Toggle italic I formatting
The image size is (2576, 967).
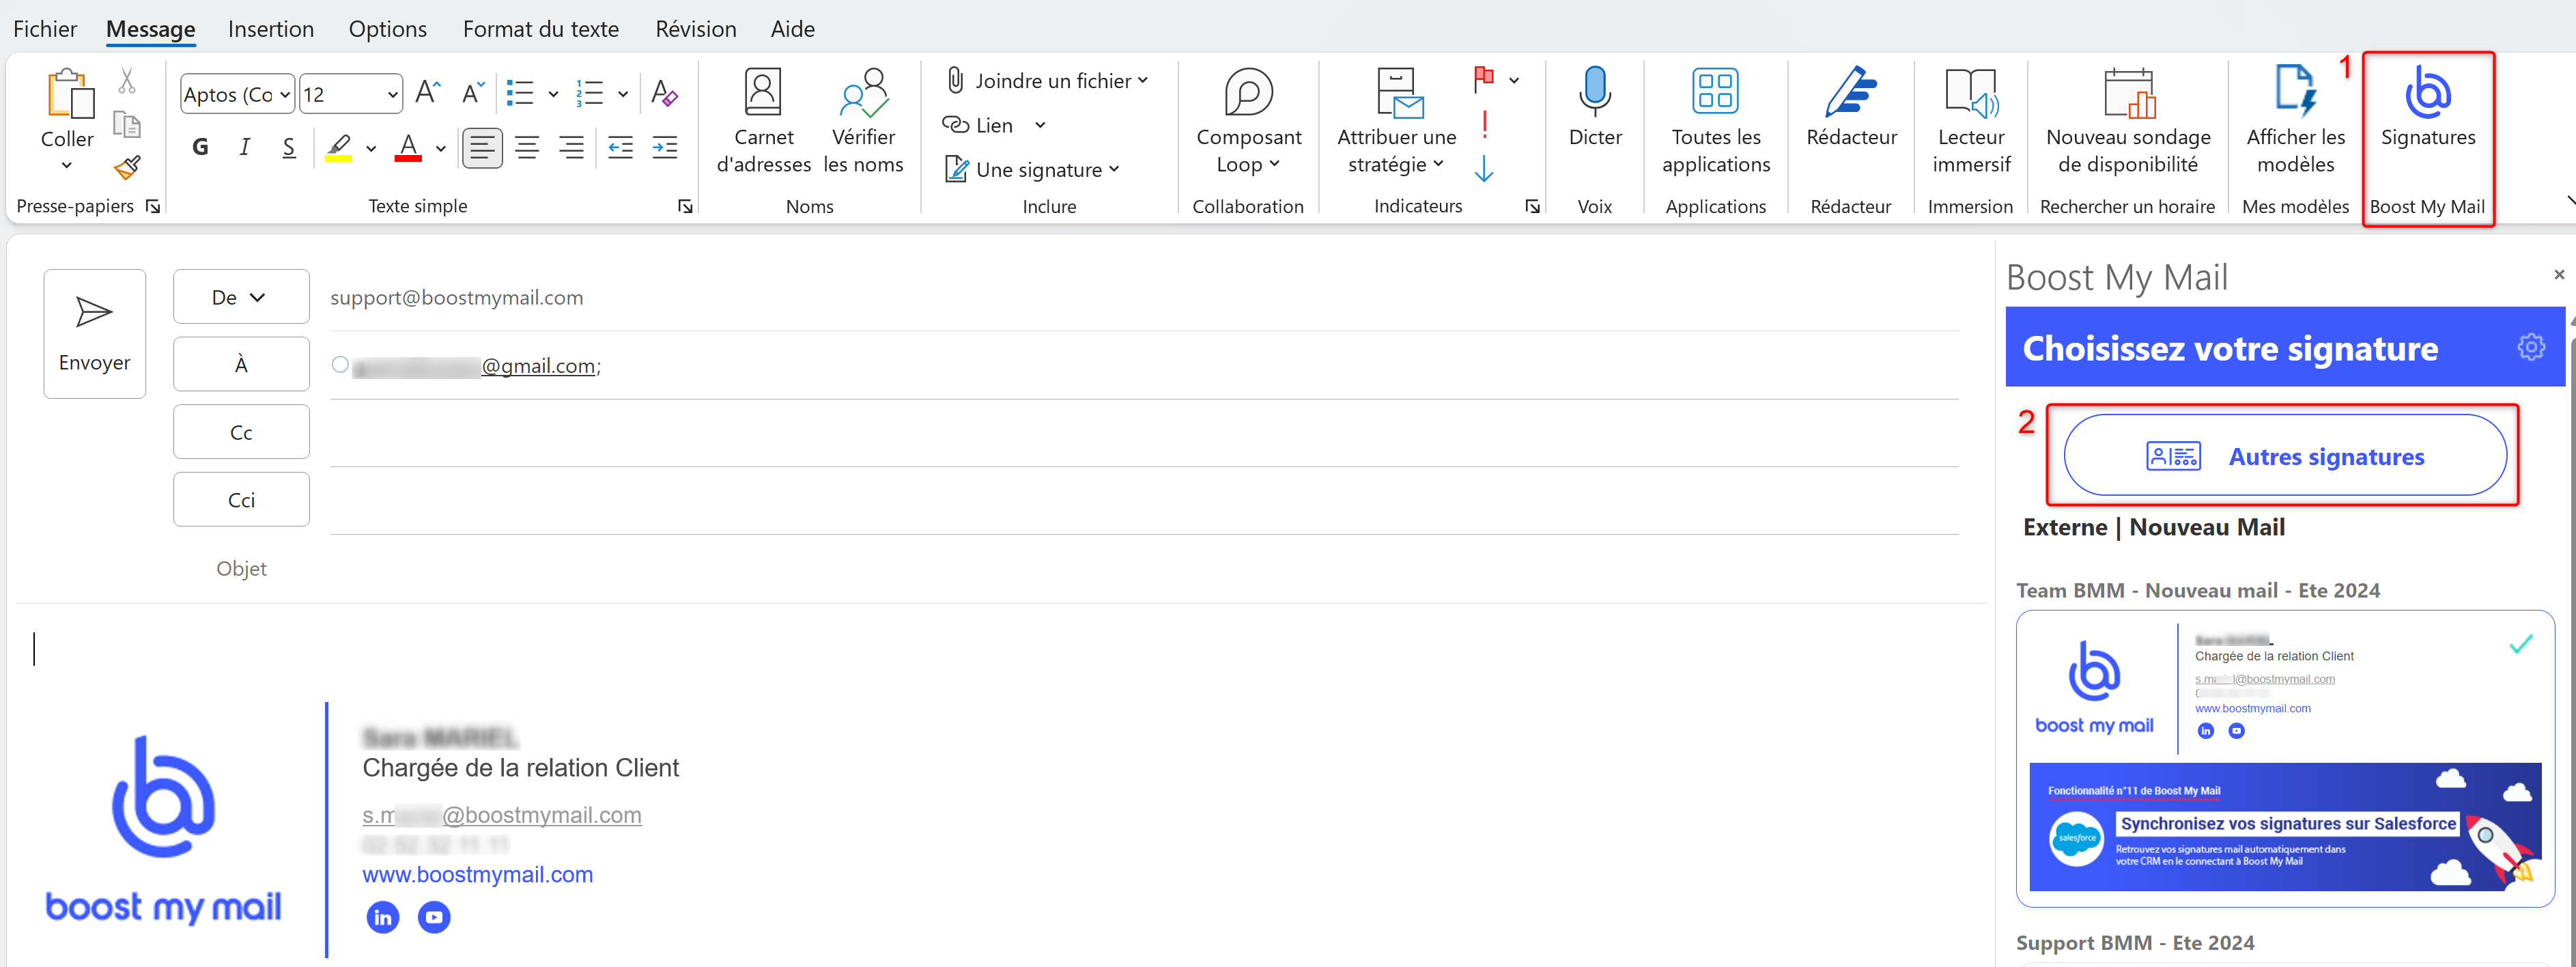[244, 148]
